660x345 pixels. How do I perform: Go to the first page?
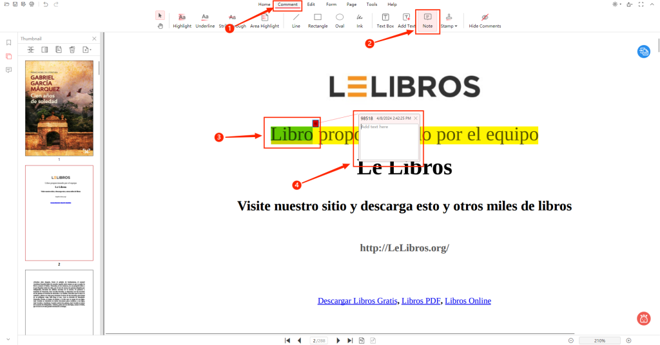coord(287,340)
